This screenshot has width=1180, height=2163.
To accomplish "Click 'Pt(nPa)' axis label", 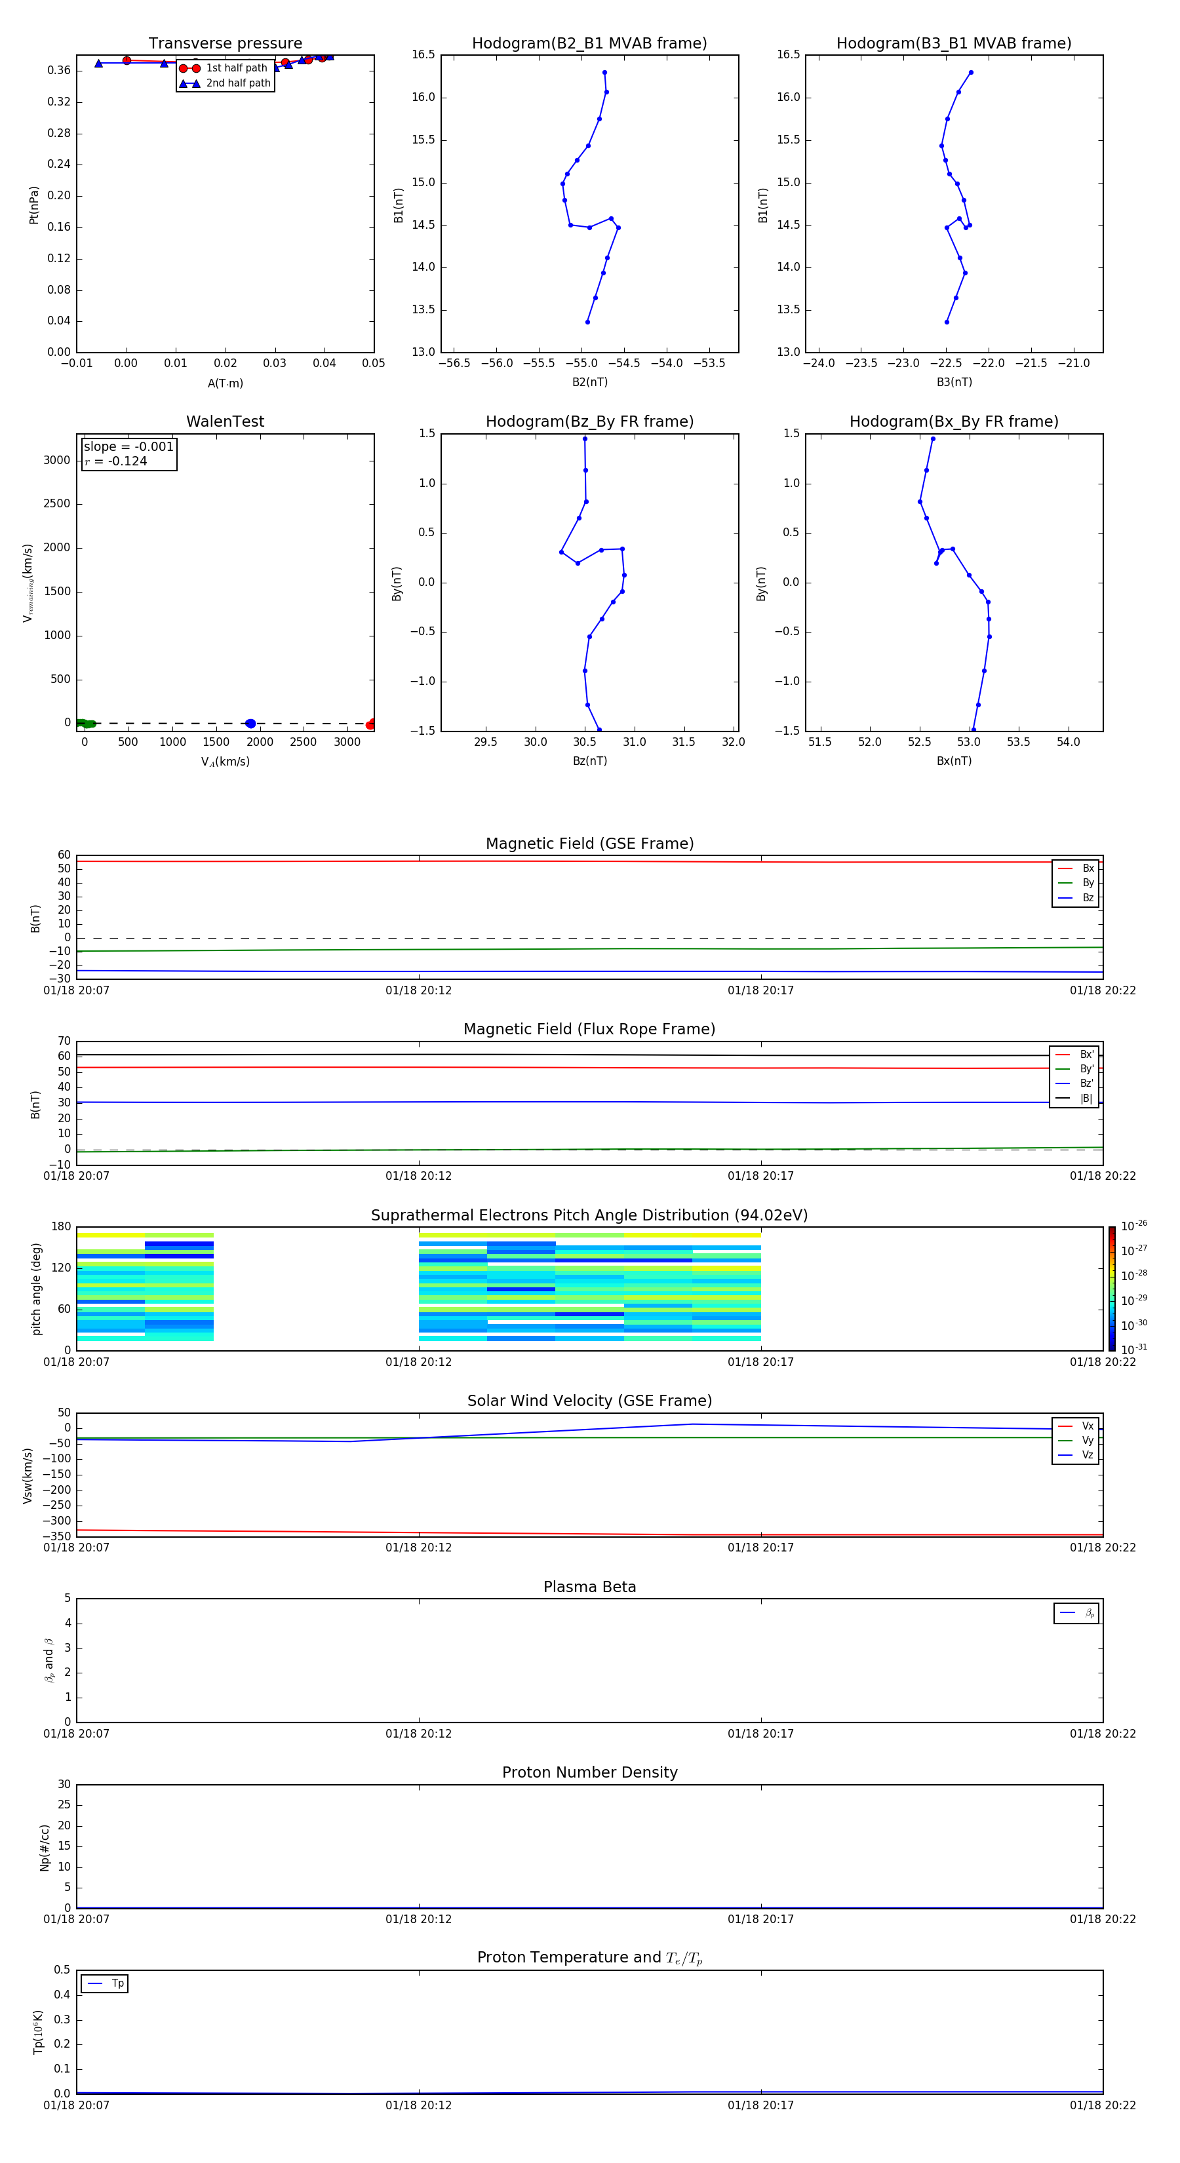I will (33, 205).
